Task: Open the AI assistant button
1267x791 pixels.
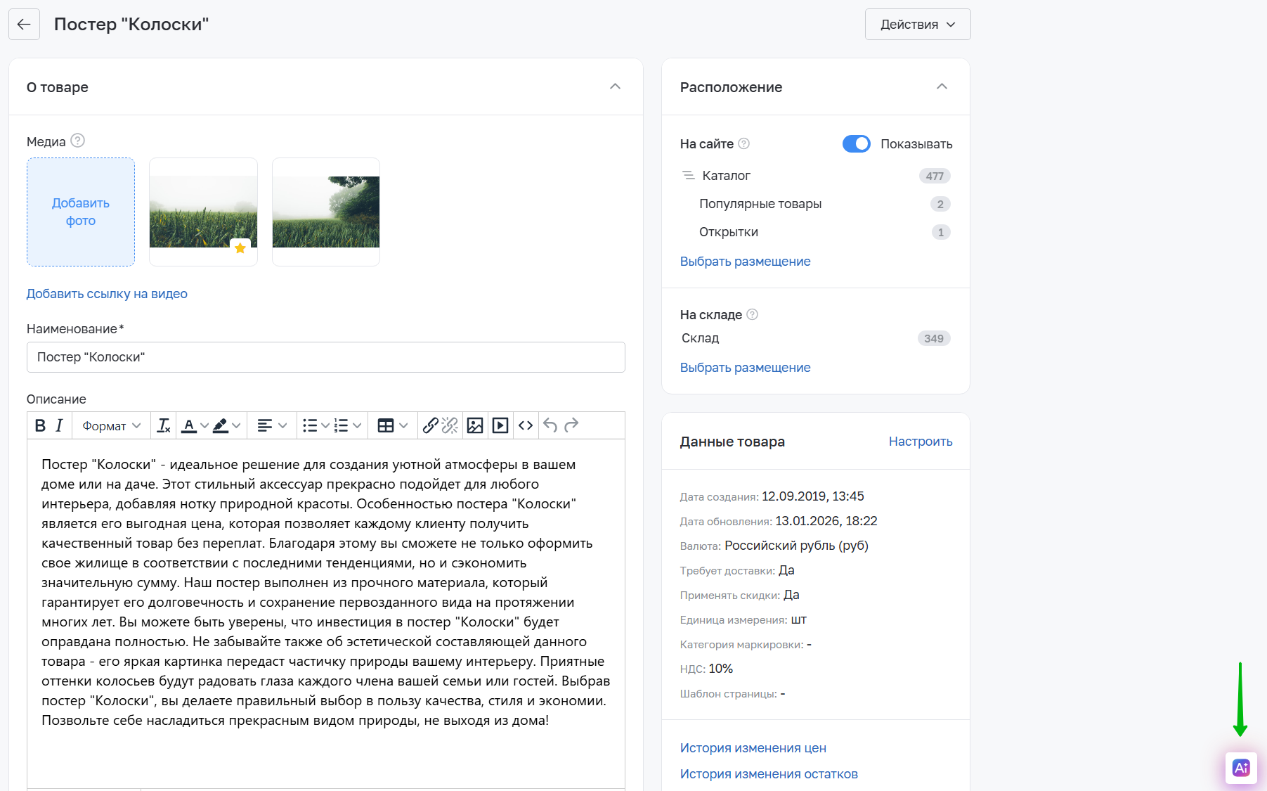Action: [1241, 767]
